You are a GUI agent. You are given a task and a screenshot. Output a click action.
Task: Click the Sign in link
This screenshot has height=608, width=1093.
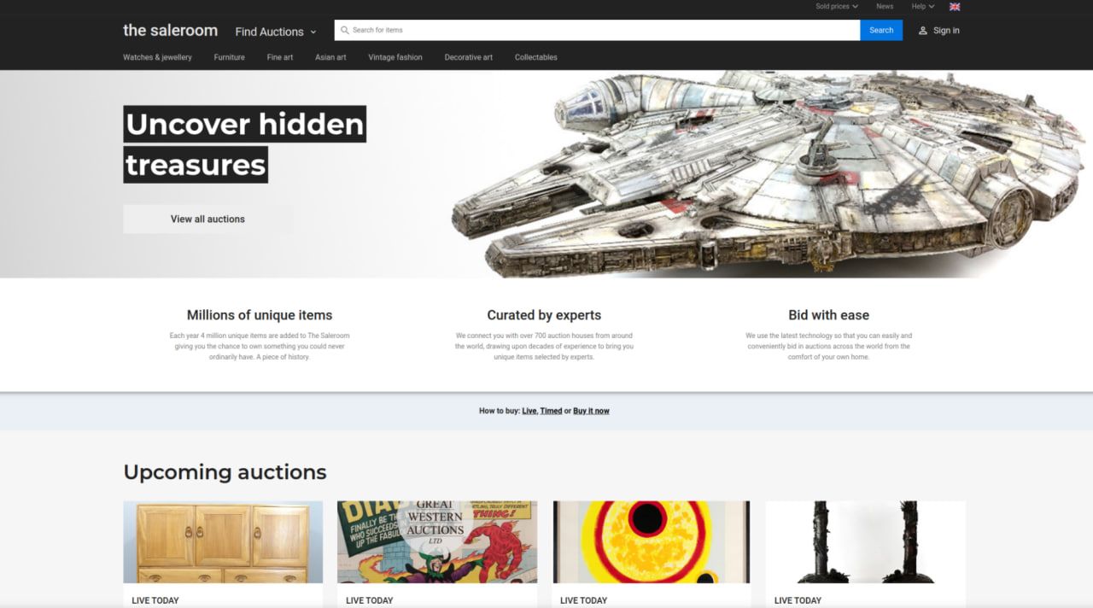click(x=946, y=31)
